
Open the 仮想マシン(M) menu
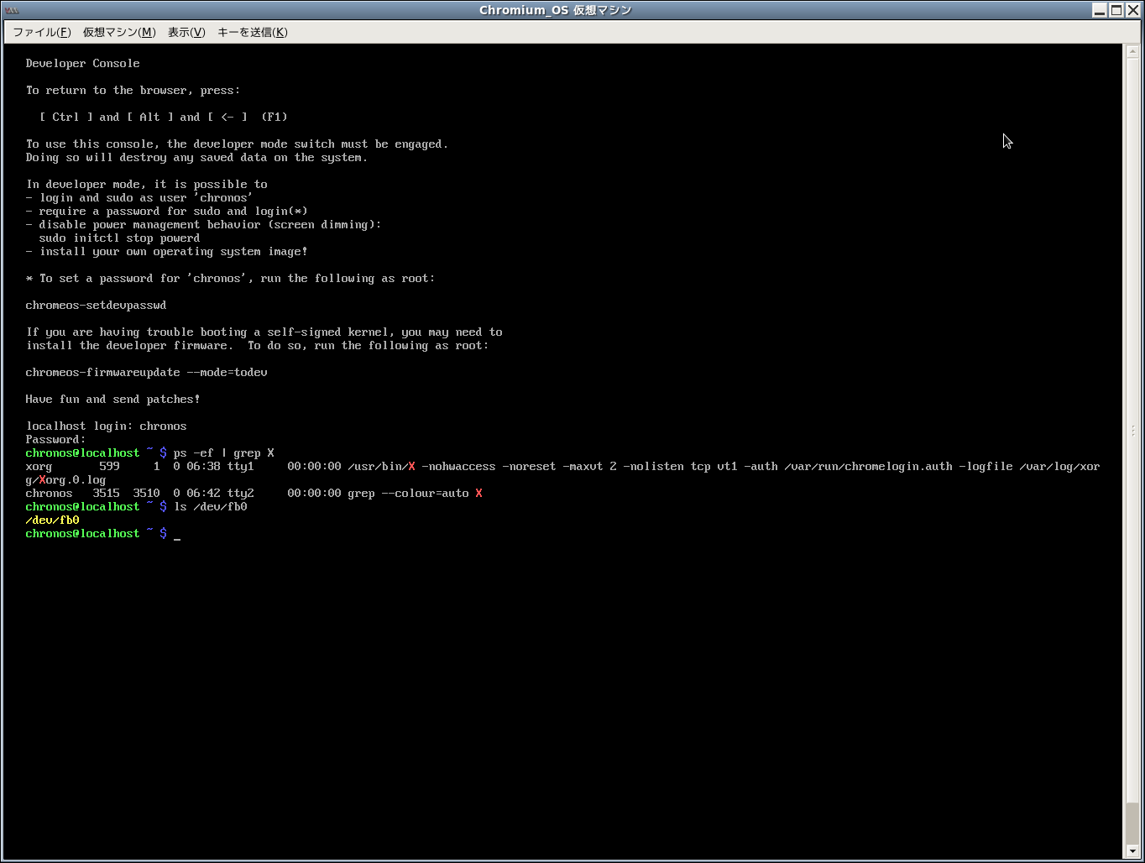click(x=118, y=33)
